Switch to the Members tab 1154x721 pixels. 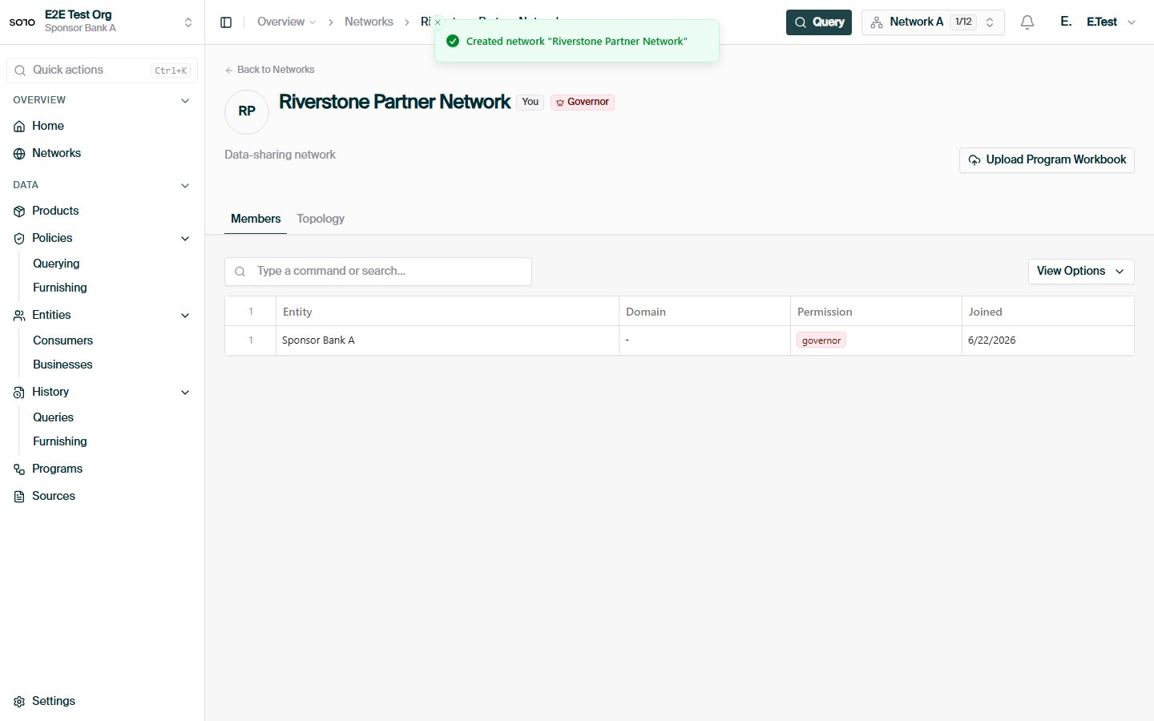tap(256, 219)
